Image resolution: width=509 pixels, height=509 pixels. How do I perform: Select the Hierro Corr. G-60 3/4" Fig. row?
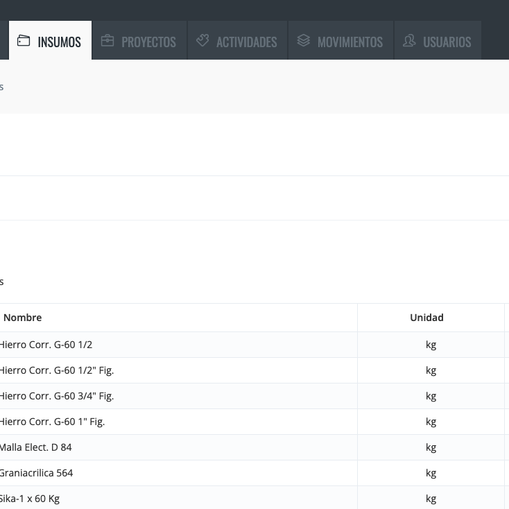(x=56, y=396)
